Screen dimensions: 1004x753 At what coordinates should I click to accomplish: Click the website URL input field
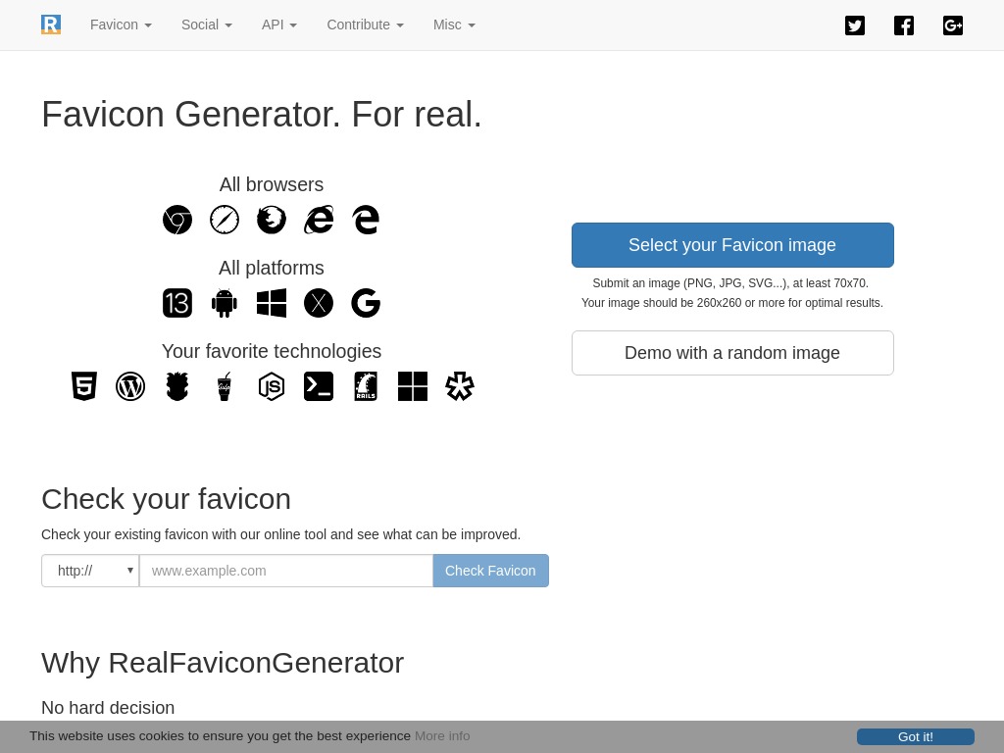(286, 571)
